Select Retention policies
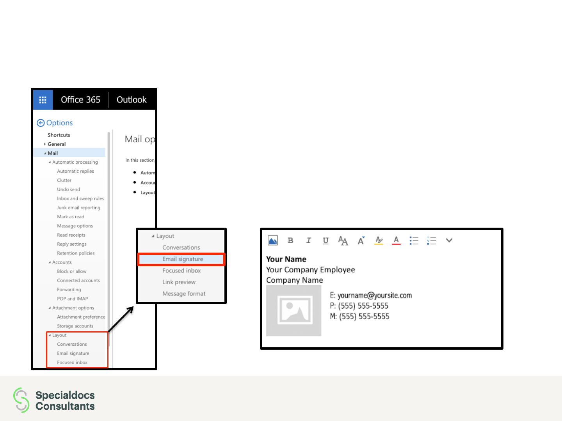 coord(76,253)
